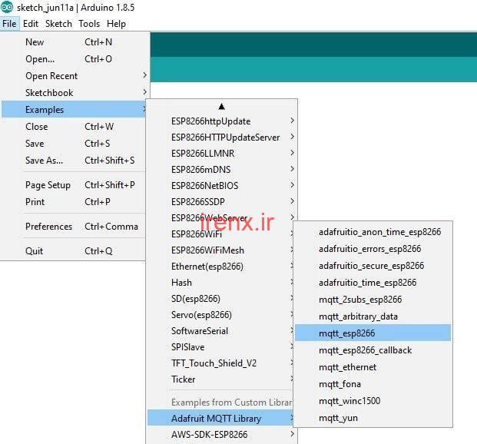The height and width of the screenshot is (444, 477).
Task: Open Page Setup dialog
Action: tap(48, 185)
